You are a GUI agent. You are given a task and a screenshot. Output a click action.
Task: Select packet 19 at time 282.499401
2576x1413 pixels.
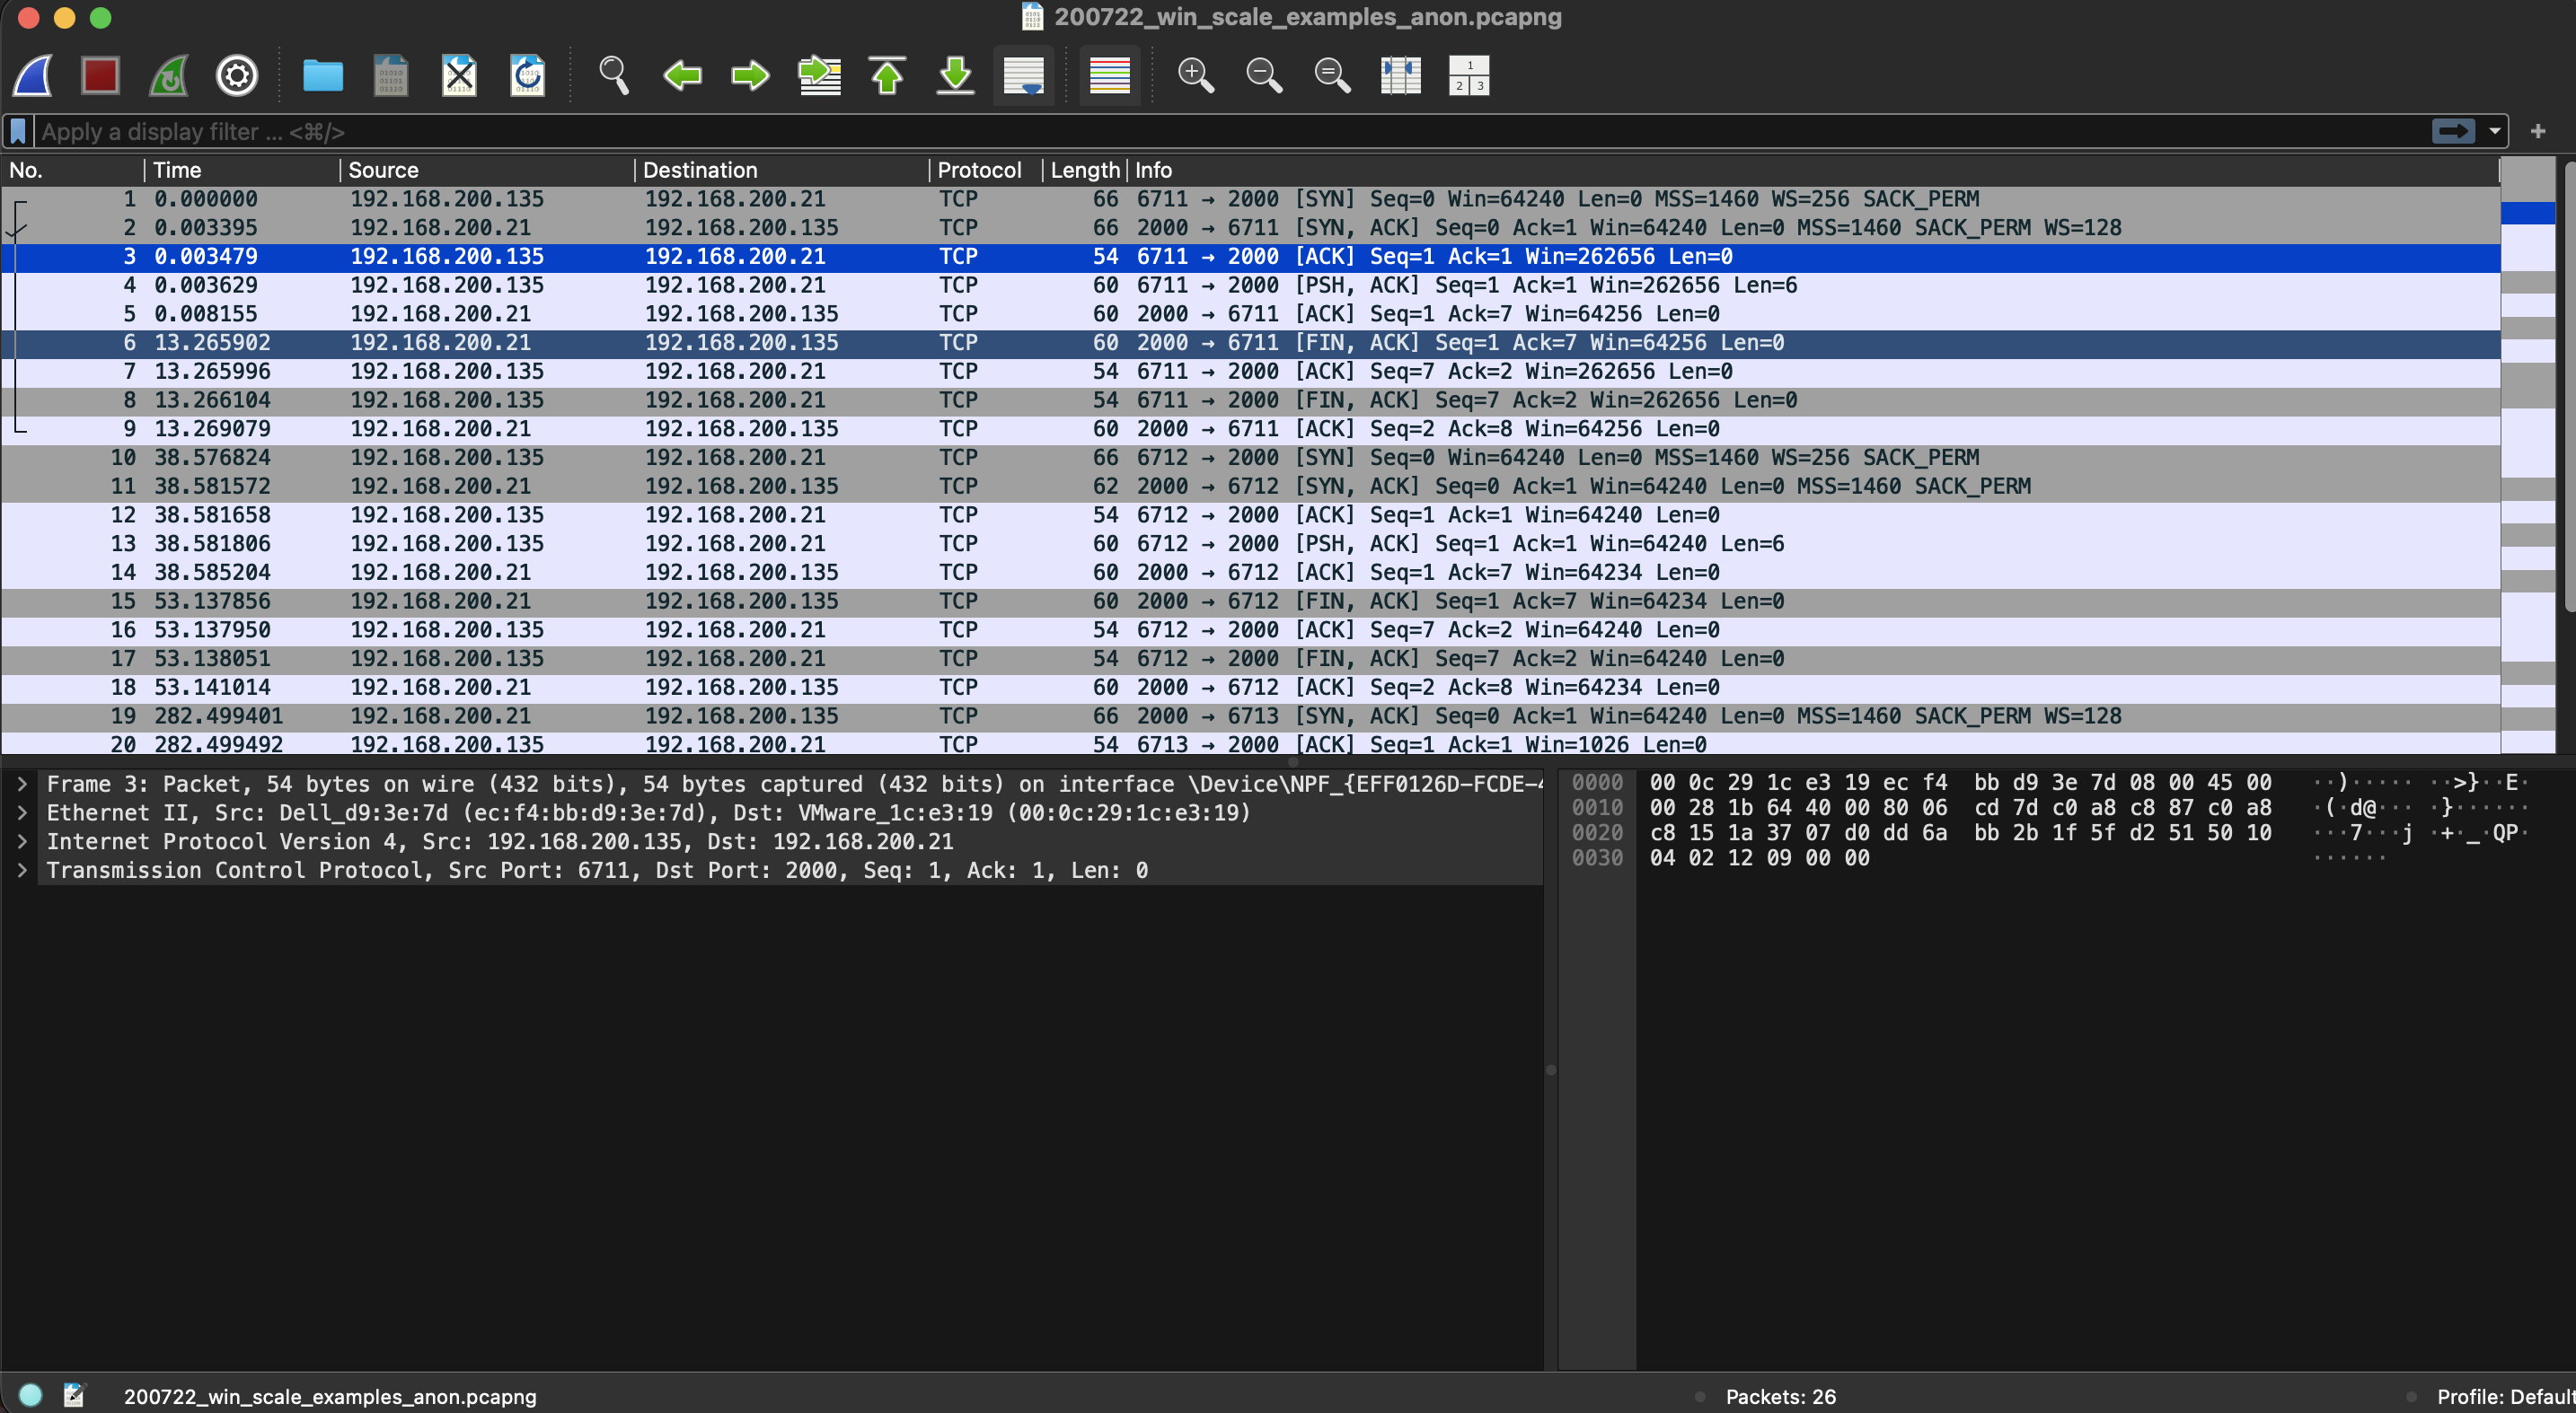point(1250,716)
